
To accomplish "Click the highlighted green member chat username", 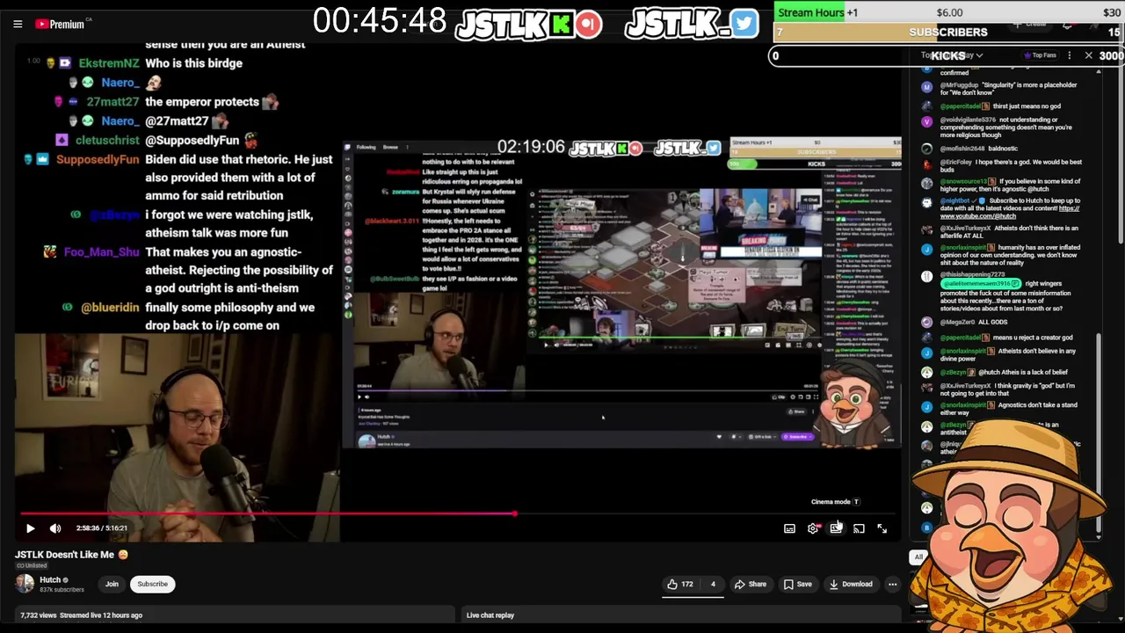I will (x=980, y=284).
